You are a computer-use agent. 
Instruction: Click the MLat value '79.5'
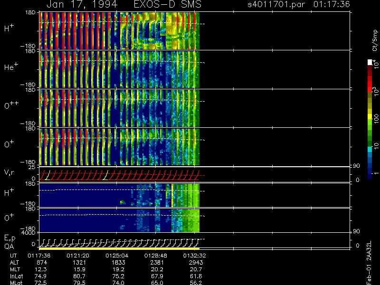click(x=80, y=283)
